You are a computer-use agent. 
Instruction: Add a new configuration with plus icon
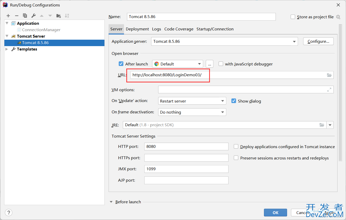click(8, 16)
